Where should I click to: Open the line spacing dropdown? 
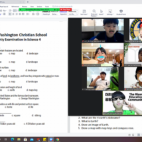point(28,14)
